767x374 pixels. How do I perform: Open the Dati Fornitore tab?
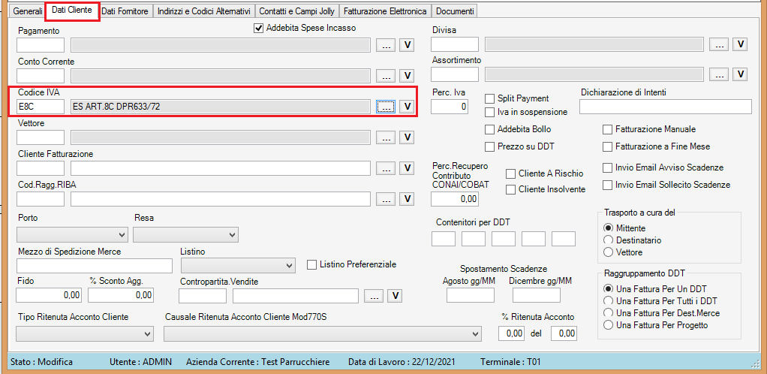[x=125, y=12]
